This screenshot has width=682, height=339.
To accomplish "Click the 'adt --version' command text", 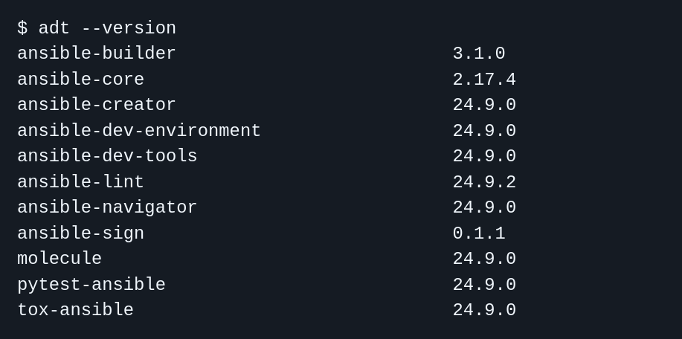I will 107,28.
